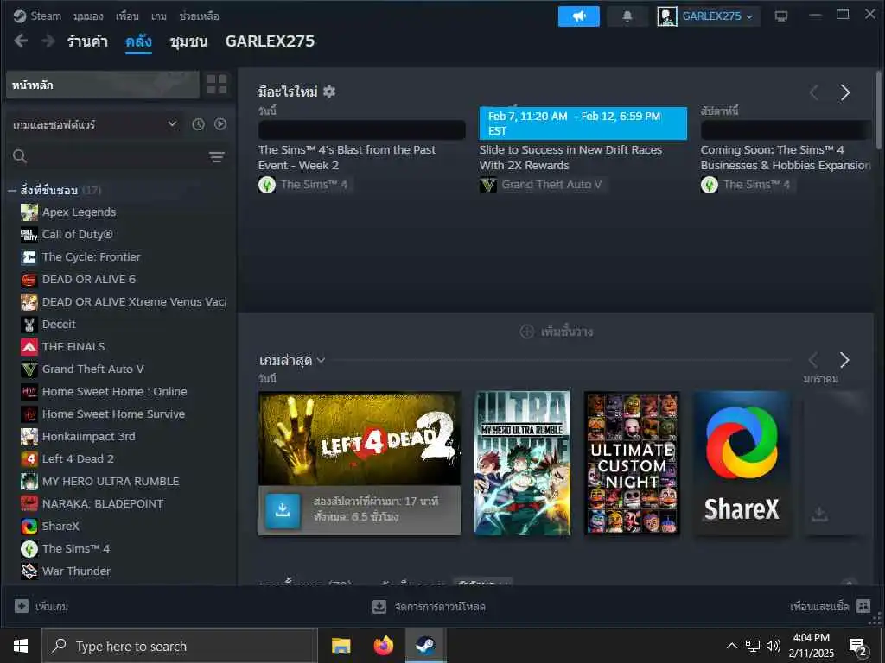Select The Cycle: Frontier in library list
Viewport: 885px width, 663px height.
coord(91,257)
